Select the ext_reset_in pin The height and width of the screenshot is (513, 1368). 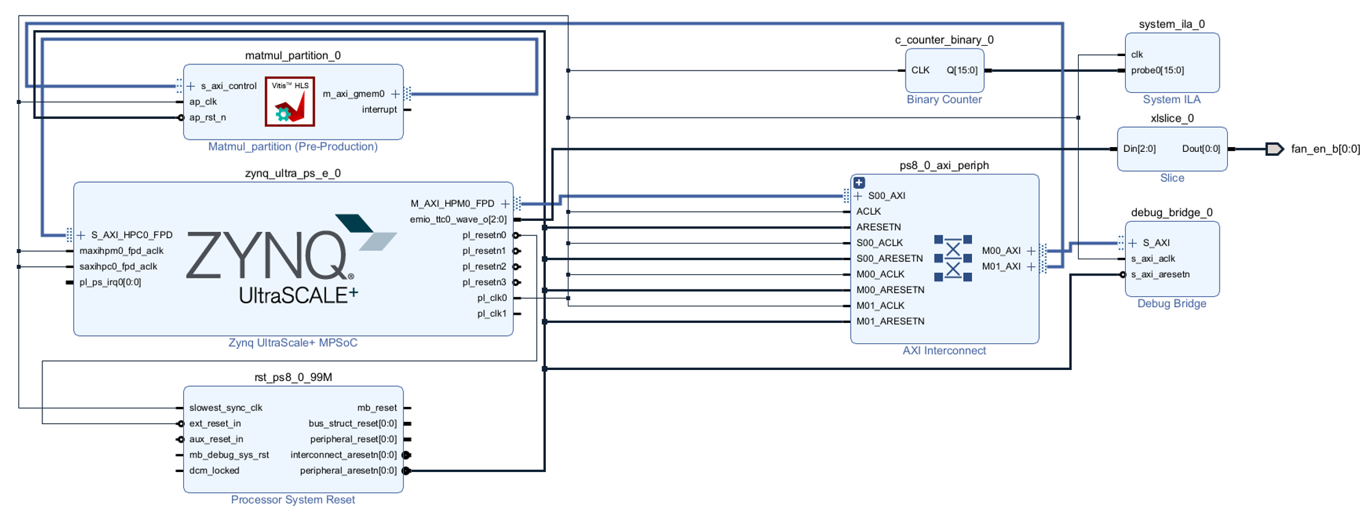215,423
